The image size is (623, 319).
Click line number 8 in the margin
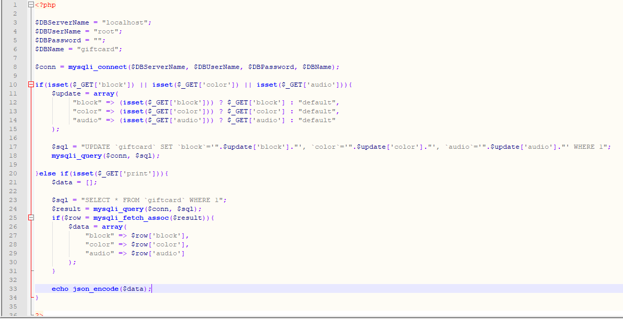pyautogui.click(x=15, y=67)
